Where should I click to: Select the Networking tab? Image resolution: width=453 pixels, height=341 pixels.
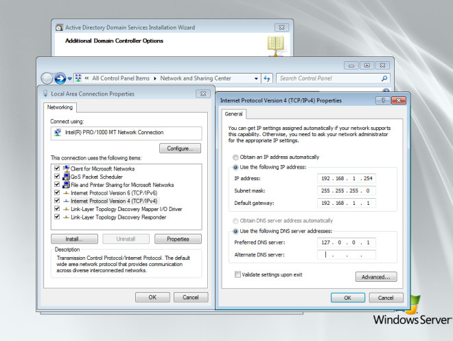(x=60, y=107)
